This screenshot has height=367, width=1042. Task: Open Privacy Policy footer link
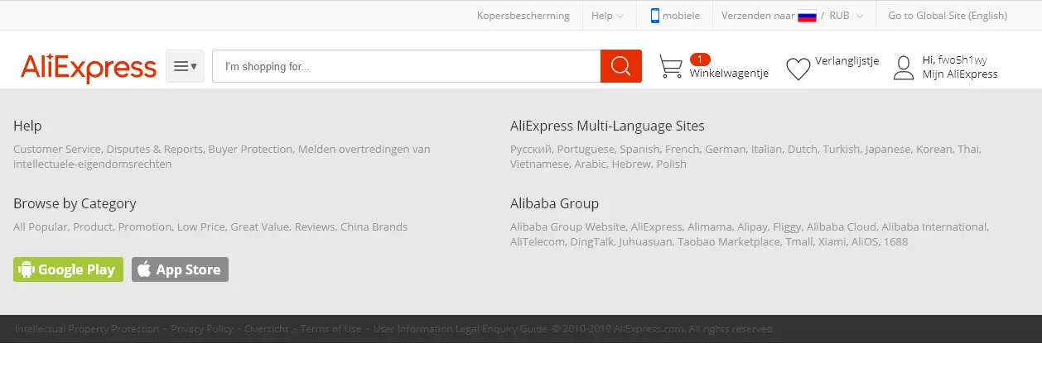pyautogui.click(x=202, y=329)
